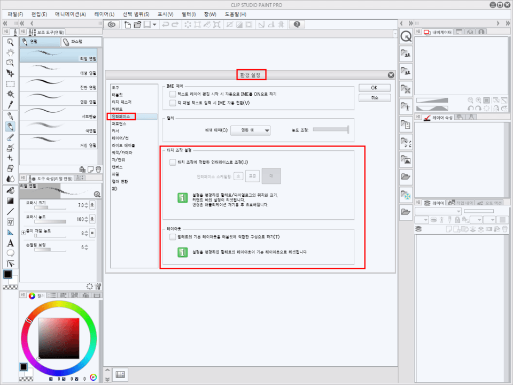Open the 파일(F) menu

click(15, 14)
